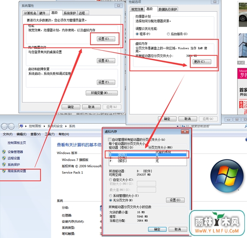Select the 系统管理的大小 radio option
Screen dimensions: 247x238
point(111,196)
